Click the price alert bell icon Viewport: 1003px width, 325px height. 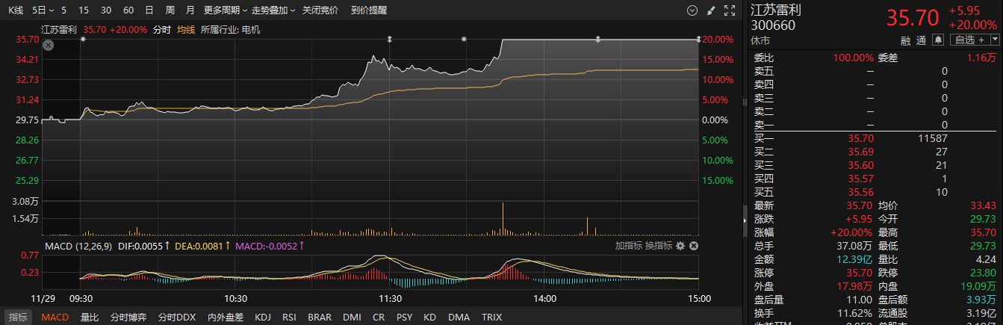coord(937,40)
